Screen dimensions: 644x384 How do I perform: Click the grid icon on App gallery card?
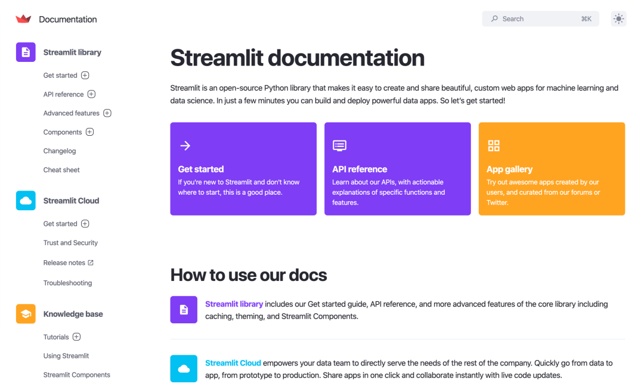tap(494, 146)
